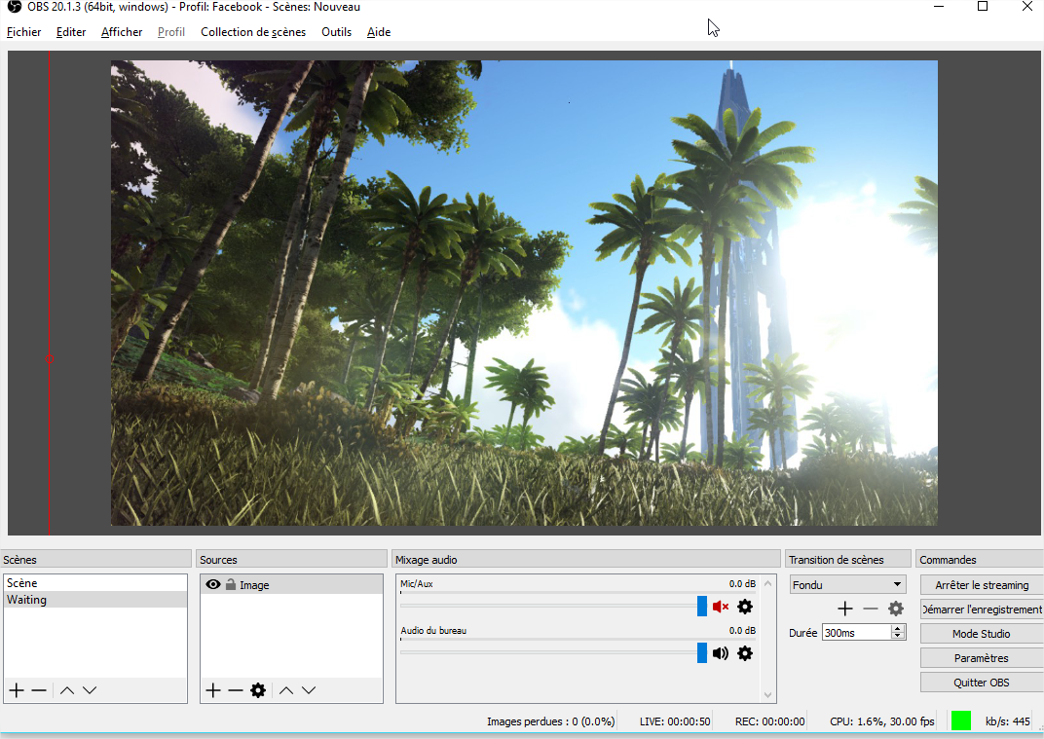Click Quitter OBS button

tap(982, 683)
